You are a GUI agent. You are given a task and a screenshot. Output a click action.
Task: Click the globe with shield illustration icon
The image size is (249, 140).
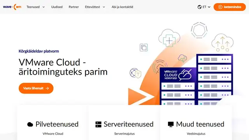click(135, 73)
